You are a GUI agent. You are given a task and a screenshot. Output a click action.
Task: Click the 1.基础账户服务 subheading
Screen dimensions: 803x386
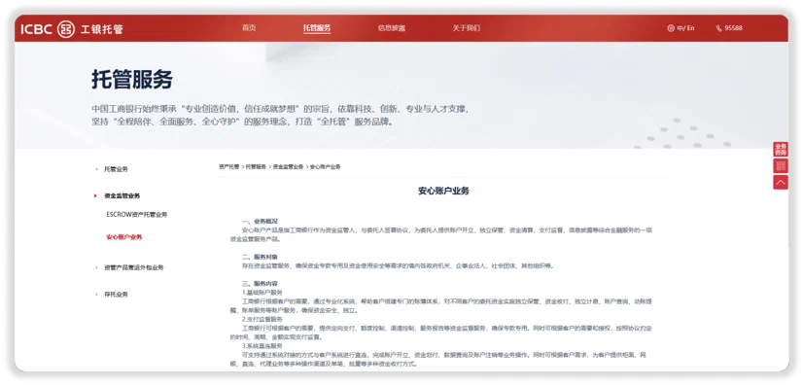(x=262, y=293)
